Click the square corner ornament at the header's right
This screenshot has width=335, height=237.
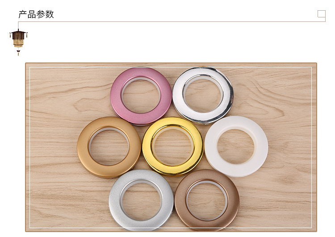pyautogui.click(x=321, y=16)
